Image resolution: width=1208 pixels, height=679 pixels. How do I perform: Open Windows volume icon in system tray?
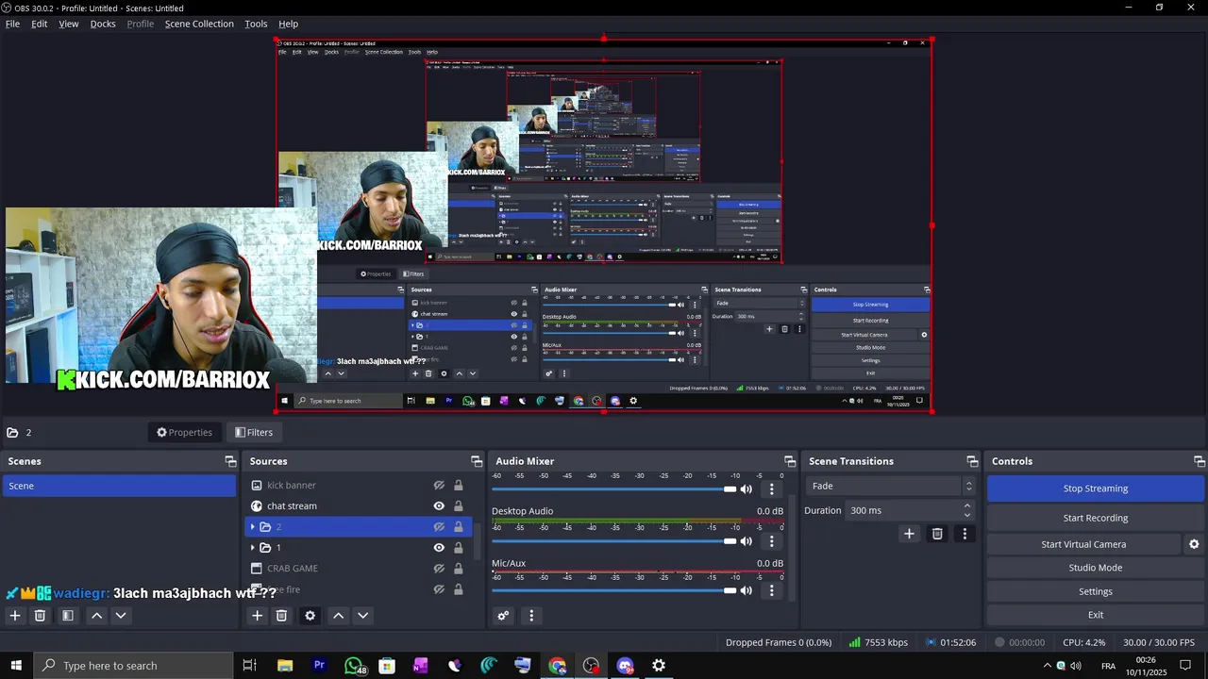tap(1076, 666)
